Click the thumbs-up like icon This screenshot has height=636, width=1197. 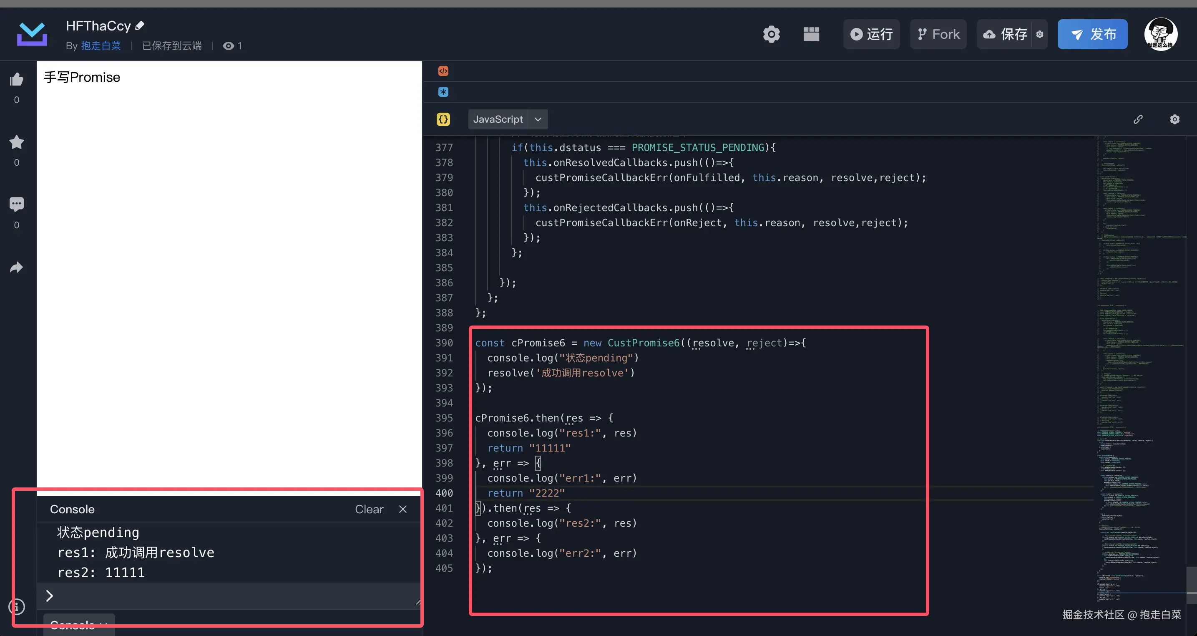point(17,79)
